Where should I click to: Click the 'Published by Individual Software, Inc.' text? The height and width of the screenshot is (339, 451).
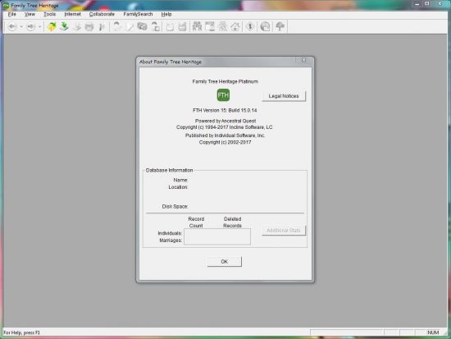pos(225,135)
